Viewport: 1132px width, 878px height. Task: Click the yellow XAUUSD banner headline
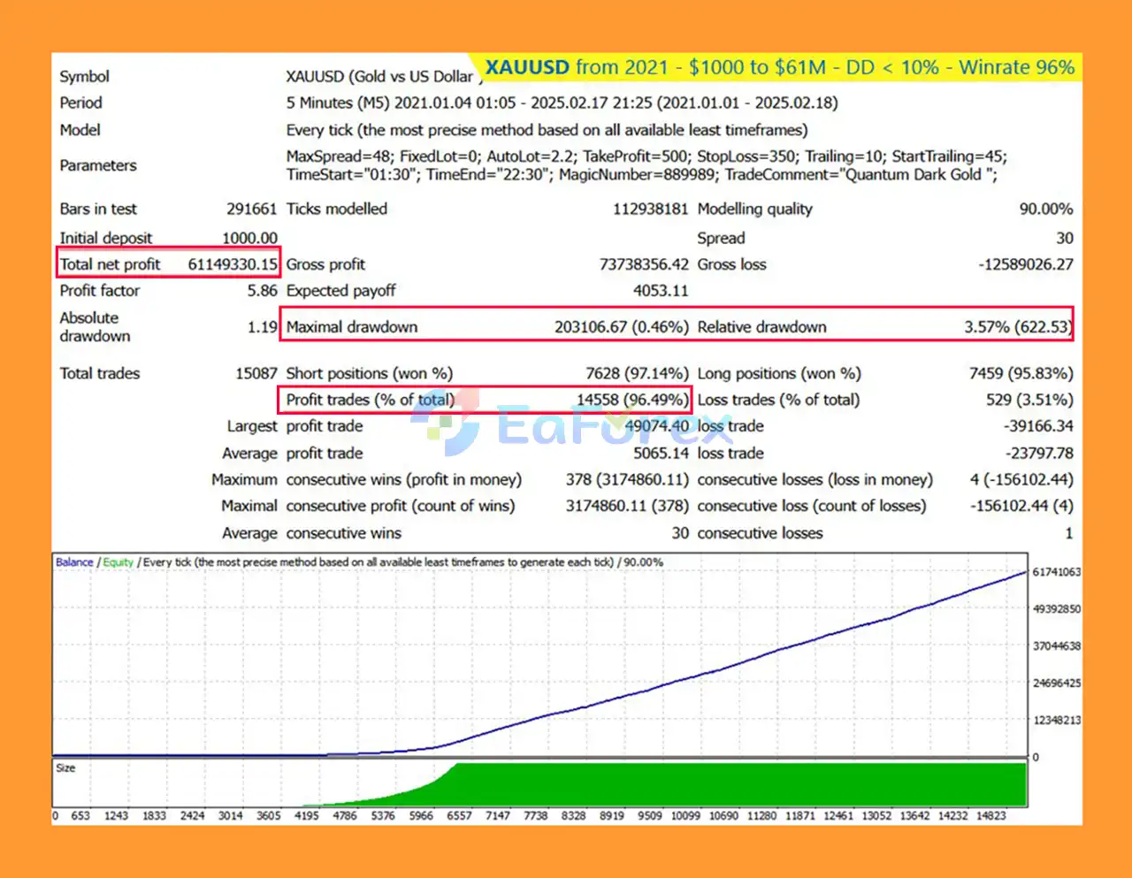coord(779,67)
